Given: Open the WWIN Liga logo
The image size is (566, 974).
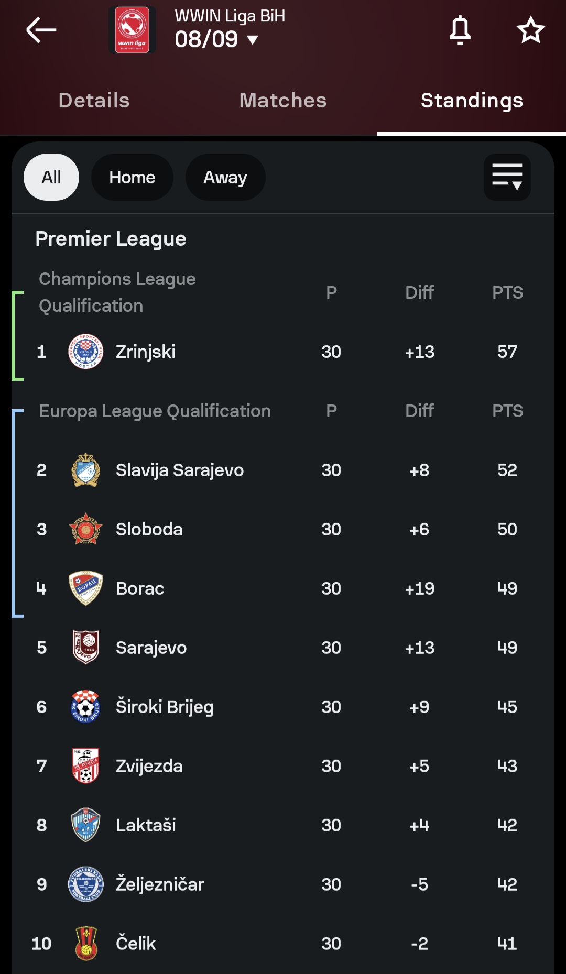Looking at the screenshot, I should [x=132, y=30].
